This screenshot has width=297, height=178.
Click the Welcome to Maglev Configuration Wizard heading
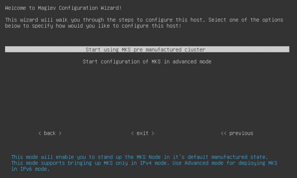coord(63,8)
